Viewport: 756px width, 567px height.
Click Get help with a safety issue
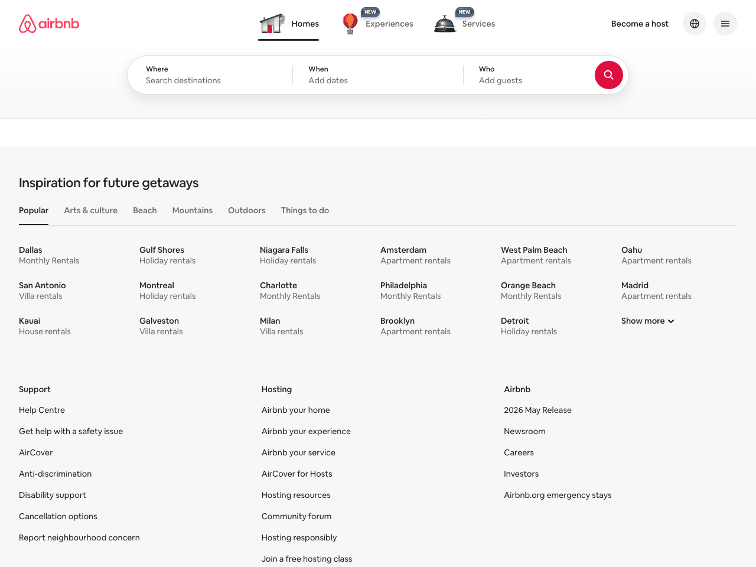(x=71, y=431)
